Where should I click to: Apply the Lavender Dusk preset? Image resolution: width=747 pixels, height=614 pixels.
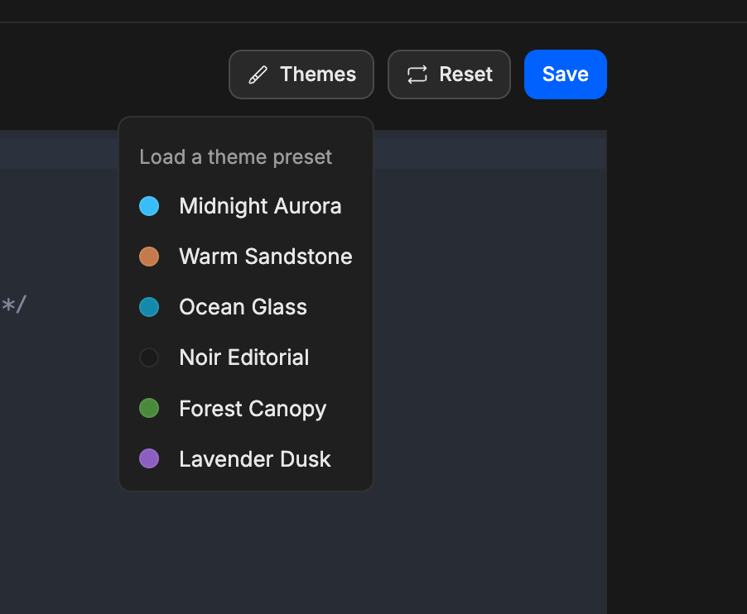click(246, 458)
